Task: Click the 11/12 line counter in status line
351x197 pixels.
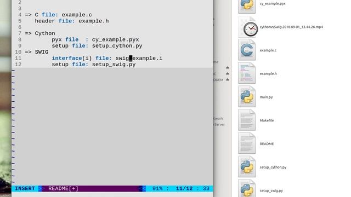Action: click(184, 188)
